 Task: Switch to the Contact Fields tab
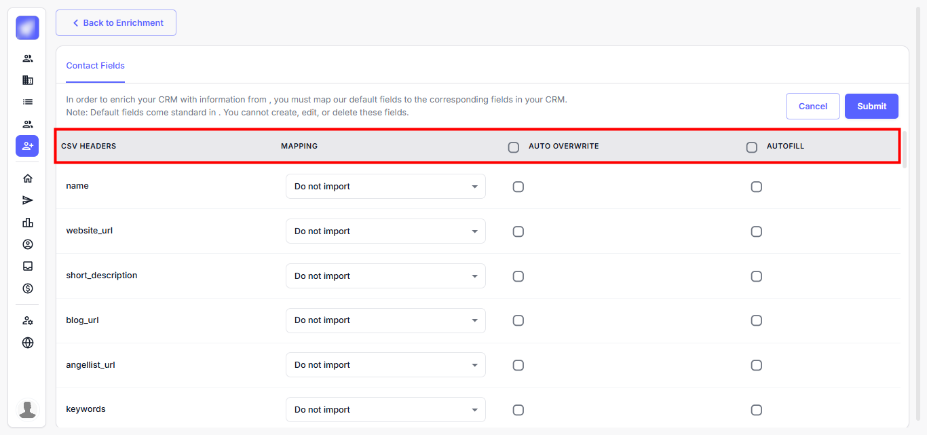(x=96, y=66)
